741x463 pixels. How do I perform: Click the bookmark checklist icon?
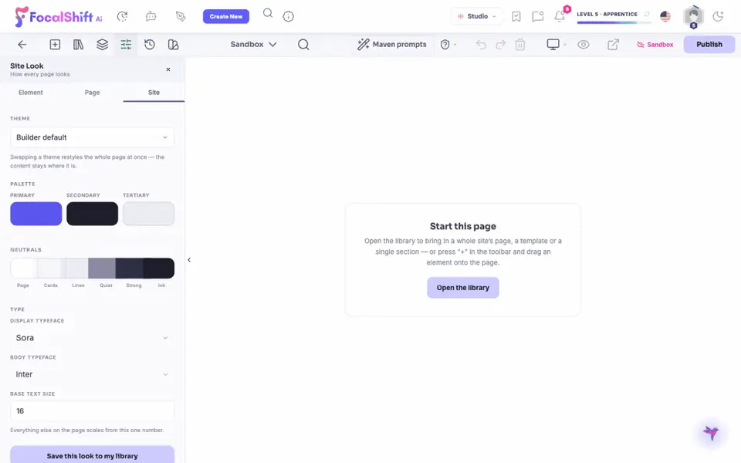(x=516, y=16)
